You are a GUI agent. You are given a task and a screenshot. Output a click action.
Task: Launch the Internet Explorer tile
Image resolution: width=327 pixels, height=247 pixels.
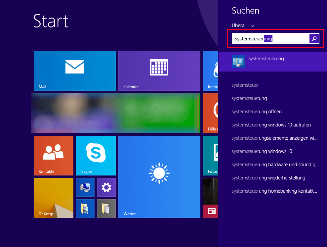pos(211,71)
